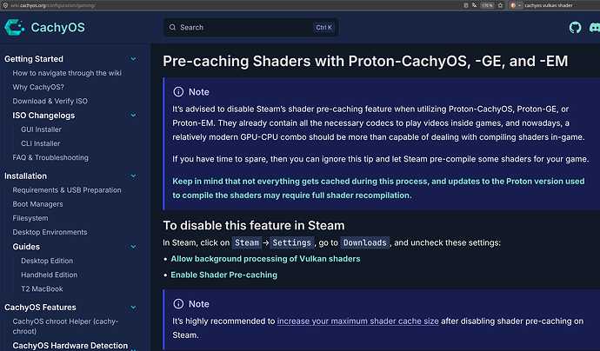
Task: Collapse the ISO Changelogs section
Action: (x=133, y=115)
